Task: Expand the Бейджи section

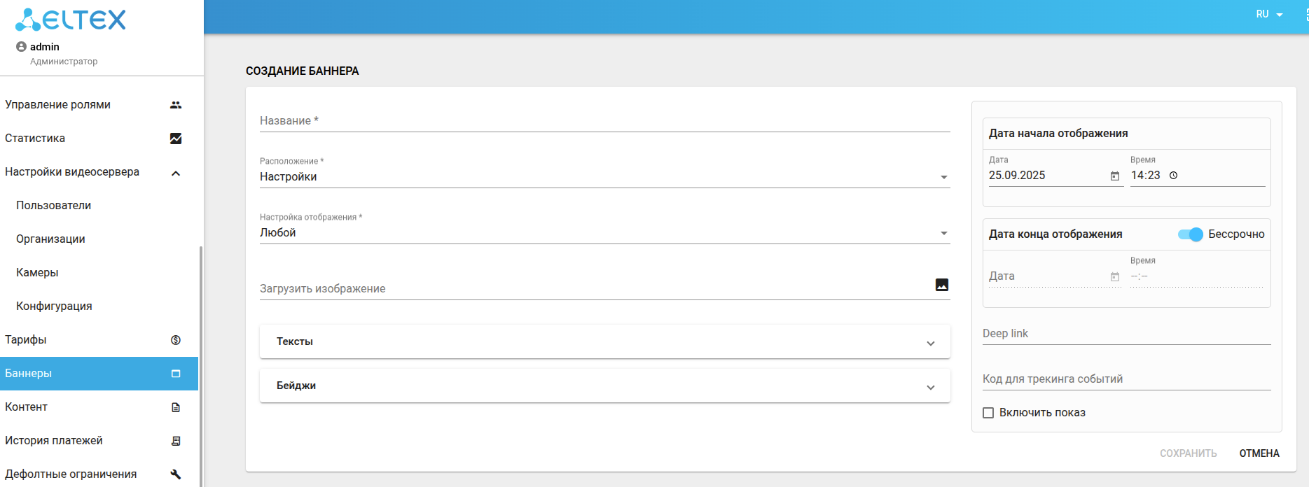Action: point(604,386)
